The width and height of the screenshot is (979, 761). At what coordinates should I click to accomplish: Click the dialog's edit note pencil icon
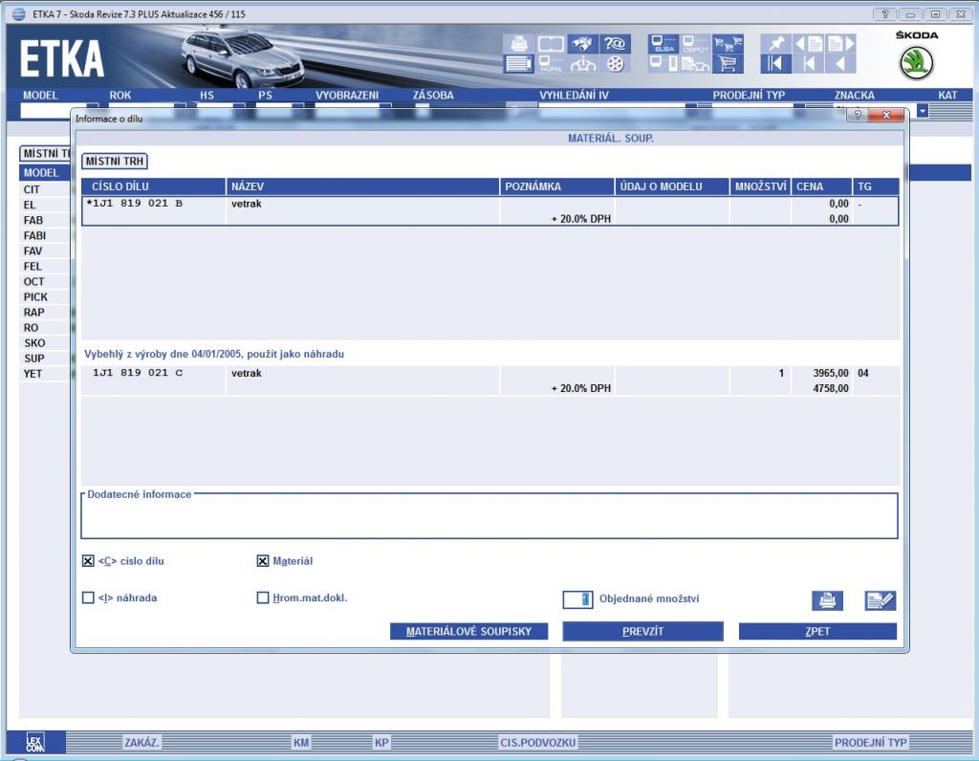tap(881, 600)
